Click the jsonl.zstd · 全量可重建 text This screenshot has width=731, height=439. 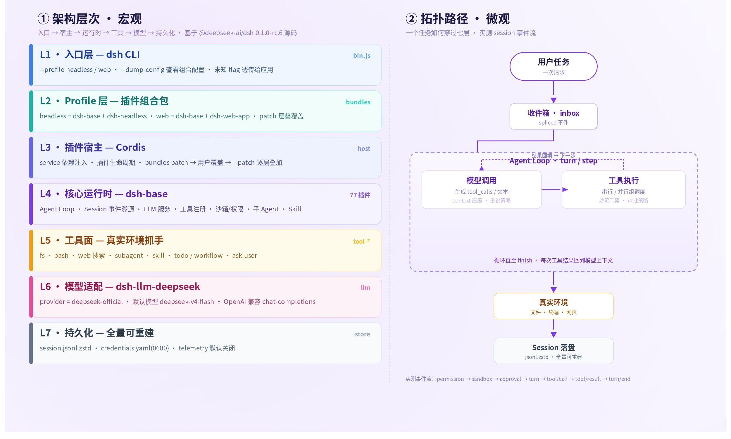(x=554, y=357)
